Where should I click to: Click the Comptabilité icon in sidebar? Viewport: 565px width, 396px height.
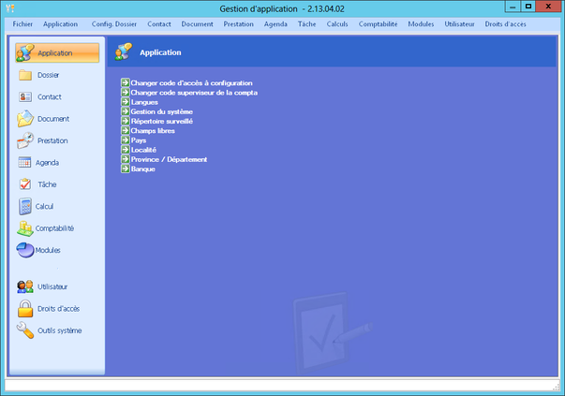[x=25, y=227]
